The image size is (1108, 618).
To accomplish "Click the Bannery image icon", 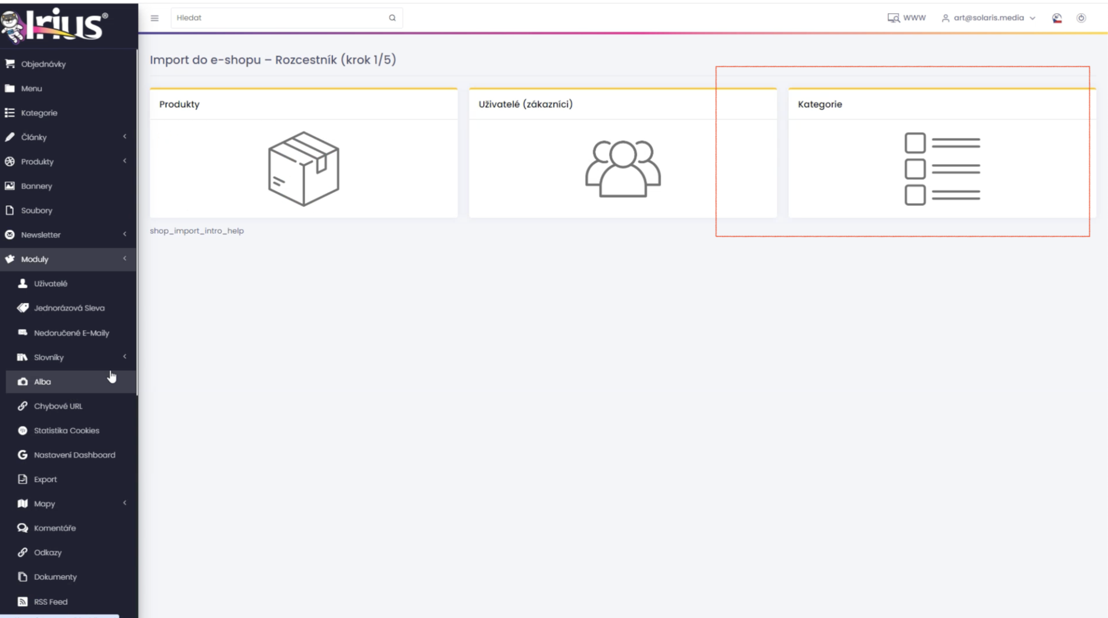I will tap(10, 186).
